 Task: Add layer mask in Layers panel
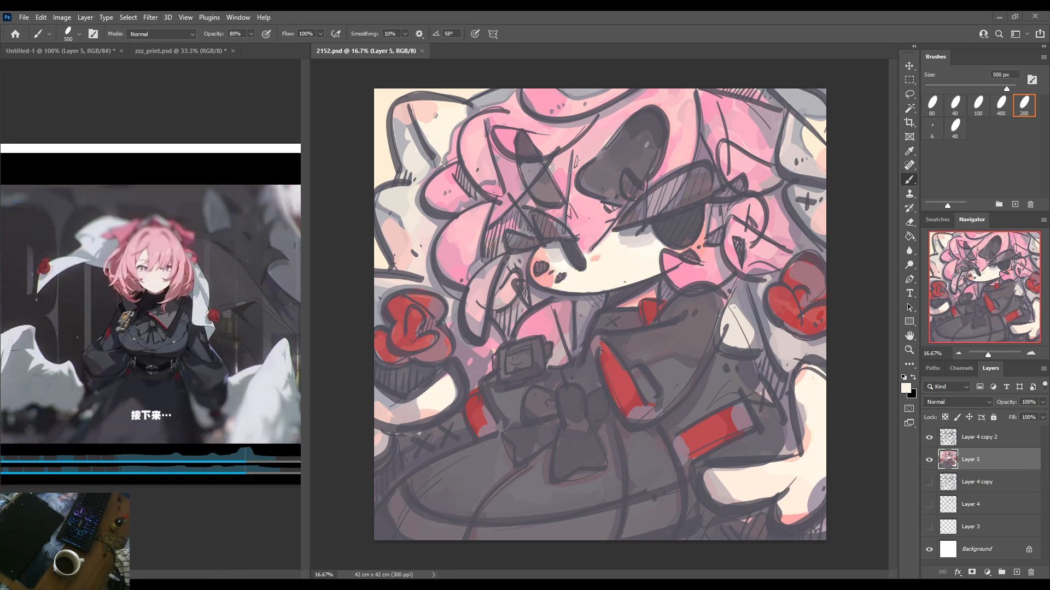(x=972, y=572)
